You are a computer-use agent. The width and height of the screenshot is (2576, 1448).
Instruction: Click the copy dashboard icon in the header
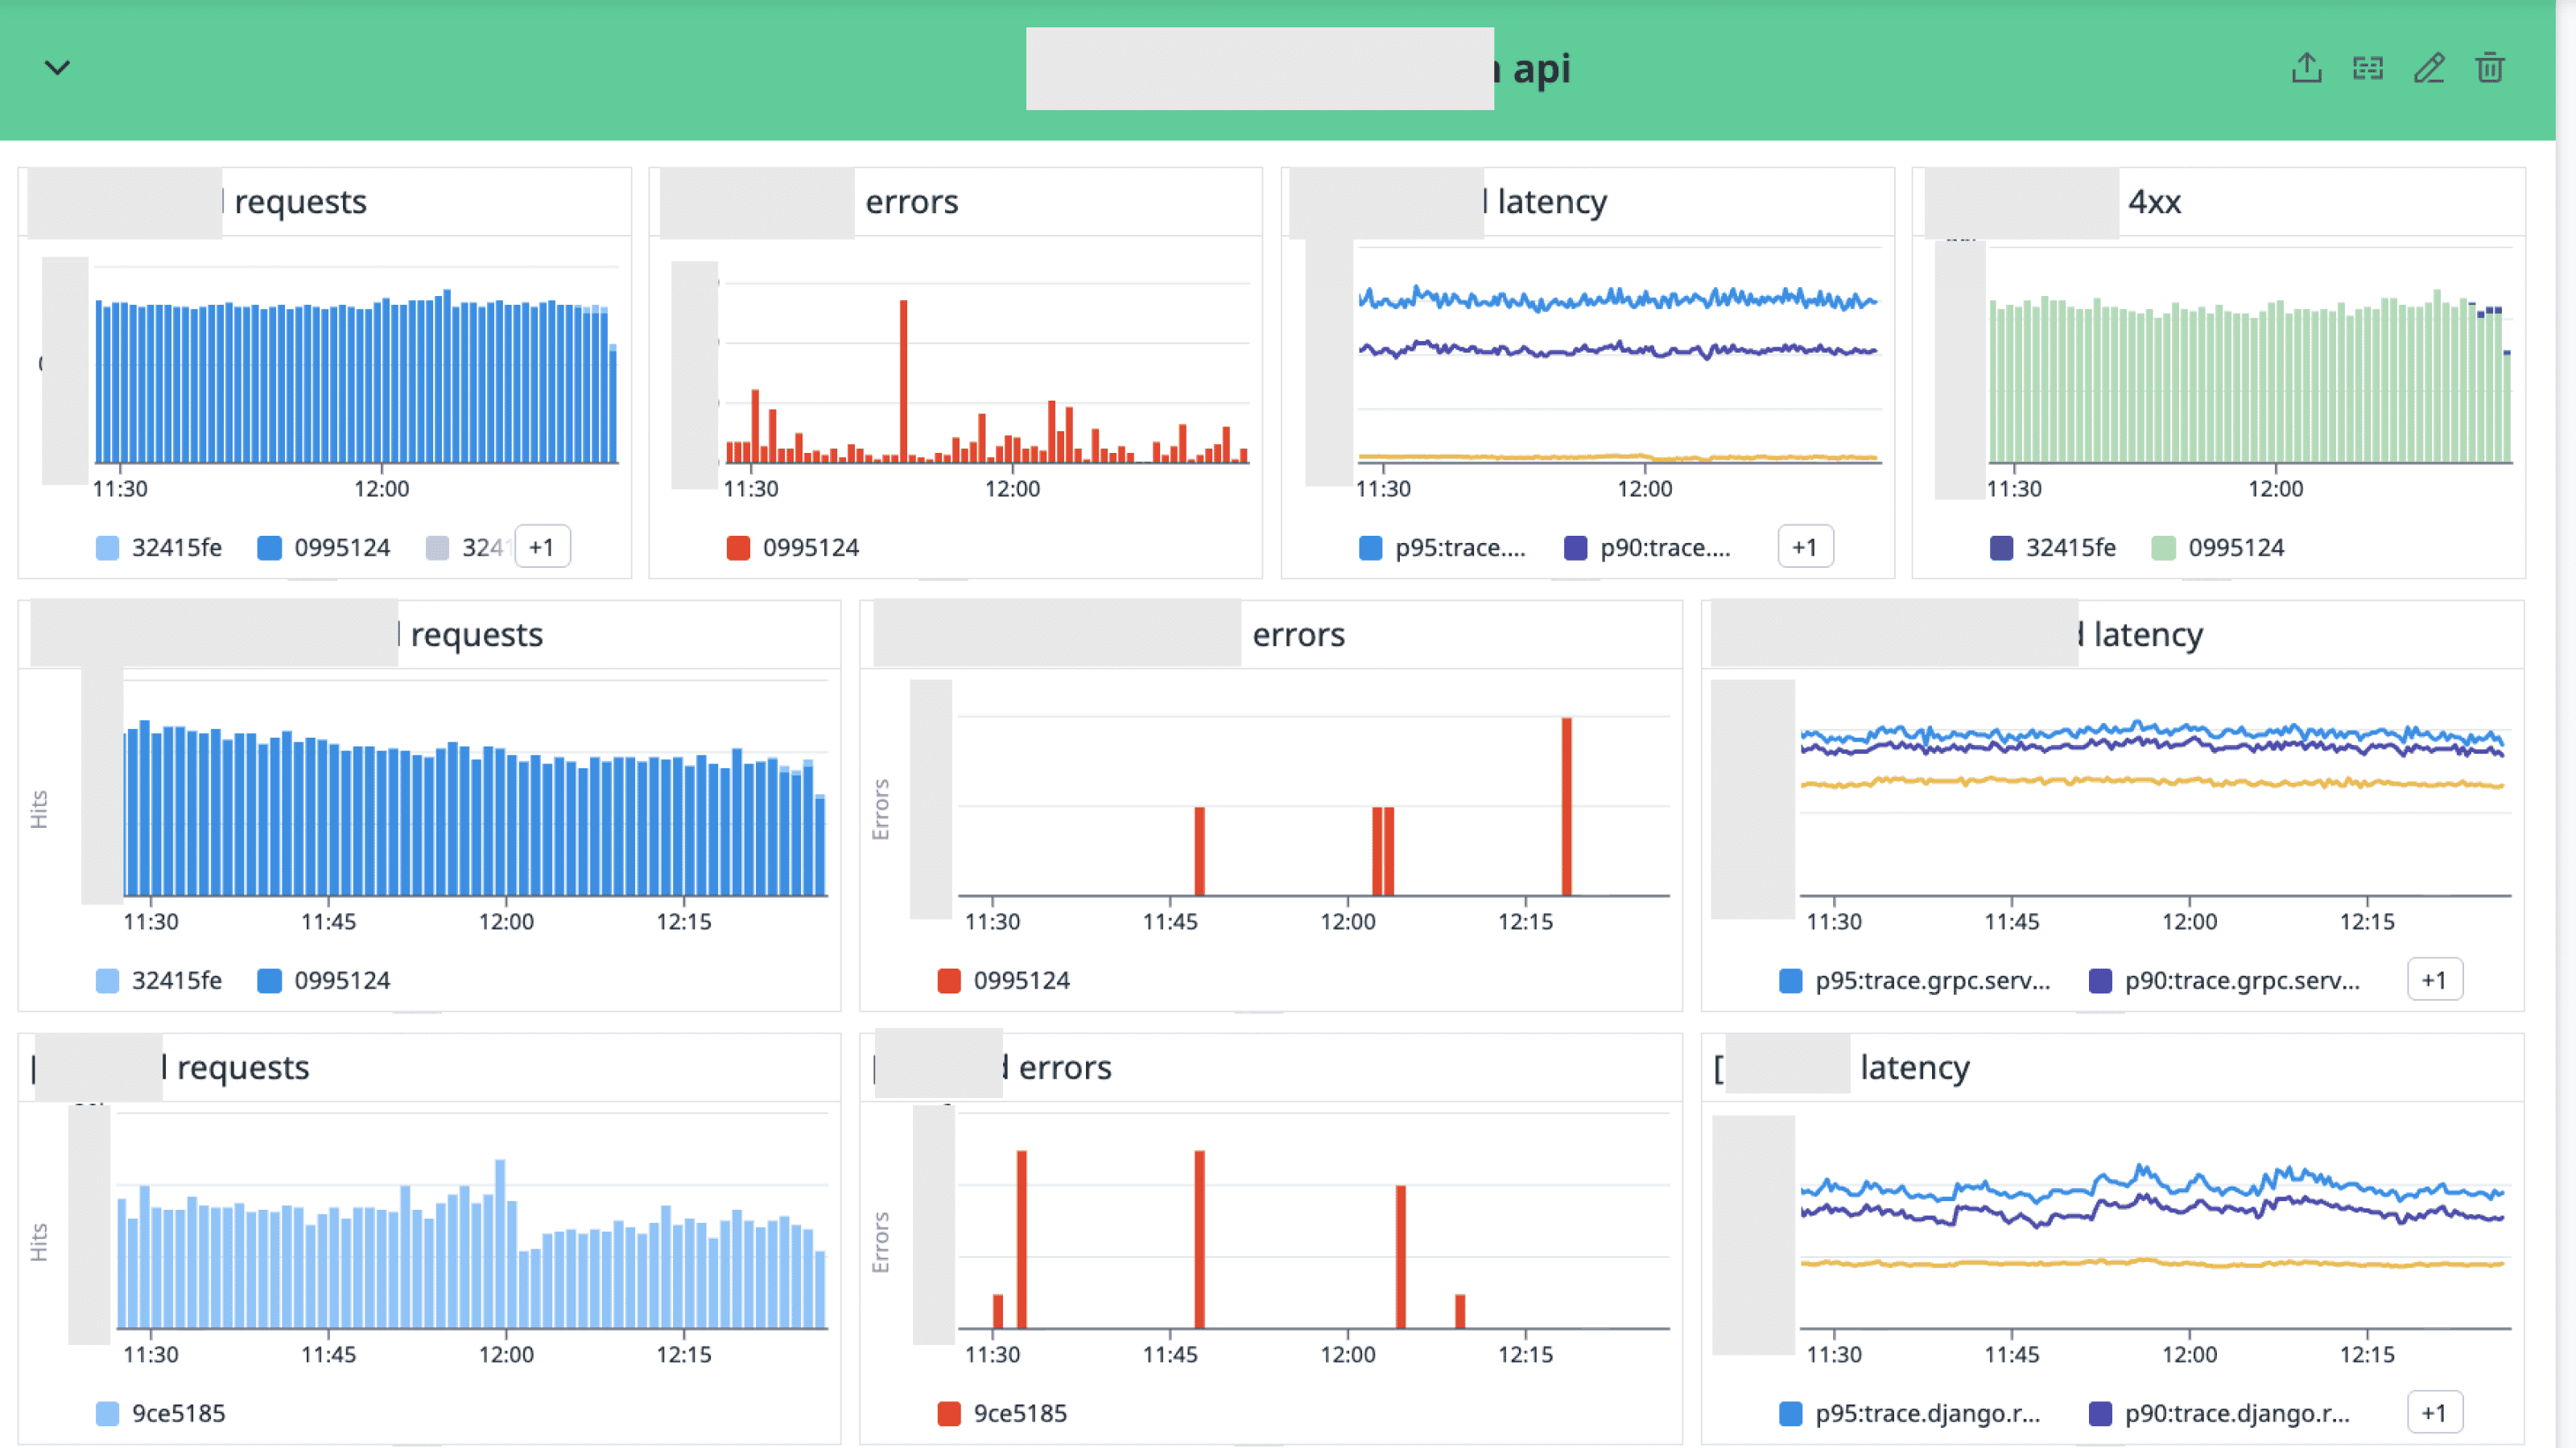(x=2369, y=68)
